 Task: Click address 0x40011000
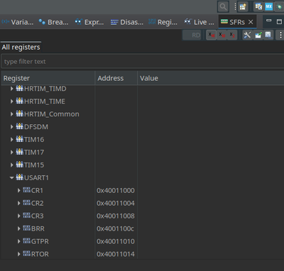click(x=116, y=191)
